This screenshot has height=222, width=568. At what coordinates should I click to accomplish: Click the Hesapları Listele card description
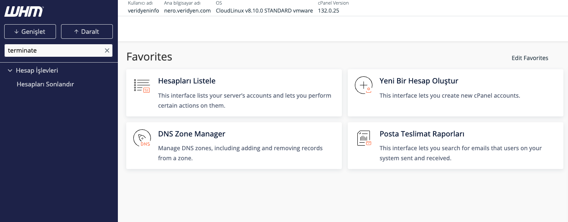pos(245,101)
